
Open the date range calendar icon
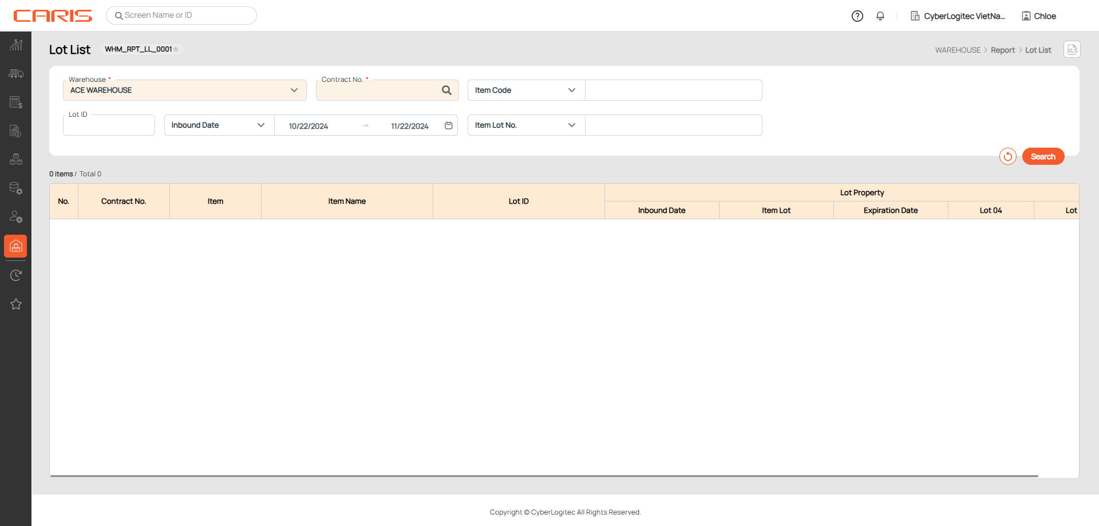click(449, 125)
